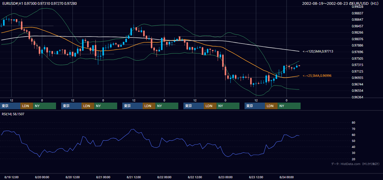Click the 0.99028 price axis label
Image resolution: width=383 pixels, height=180 pixels.
click(357, 7)
